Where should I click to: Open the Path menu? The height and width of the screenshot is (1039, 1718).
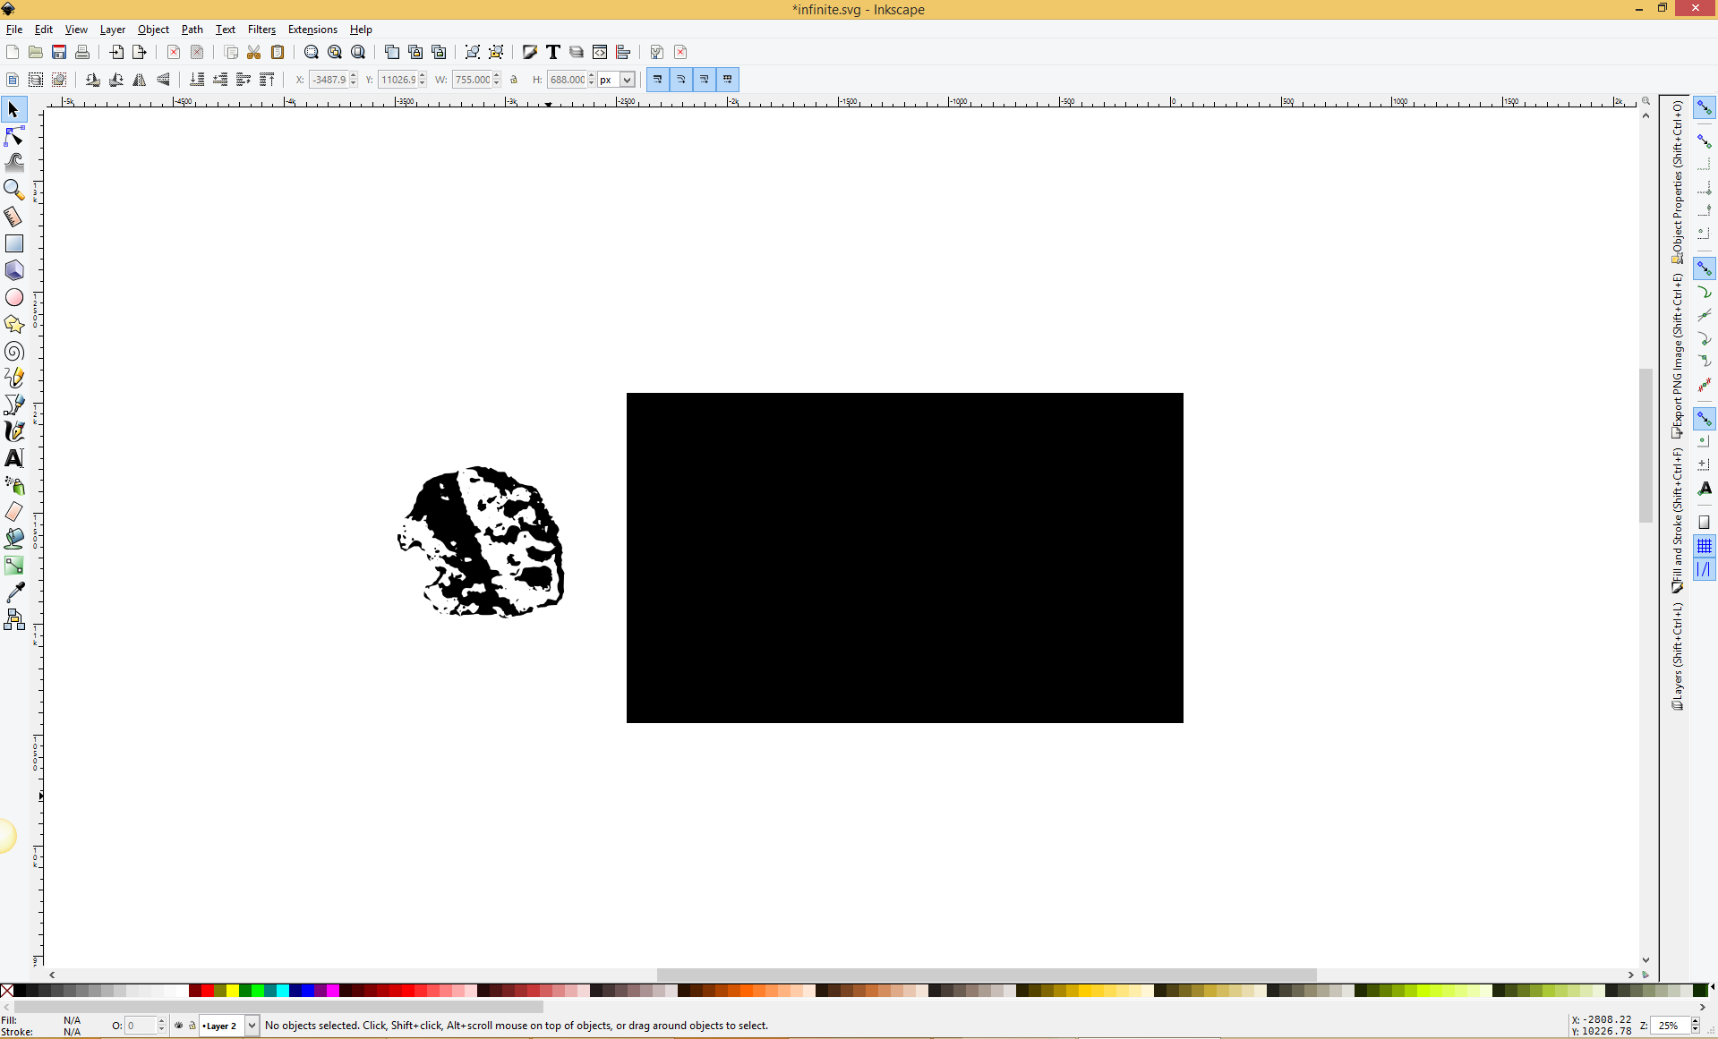tap(192, 30)
